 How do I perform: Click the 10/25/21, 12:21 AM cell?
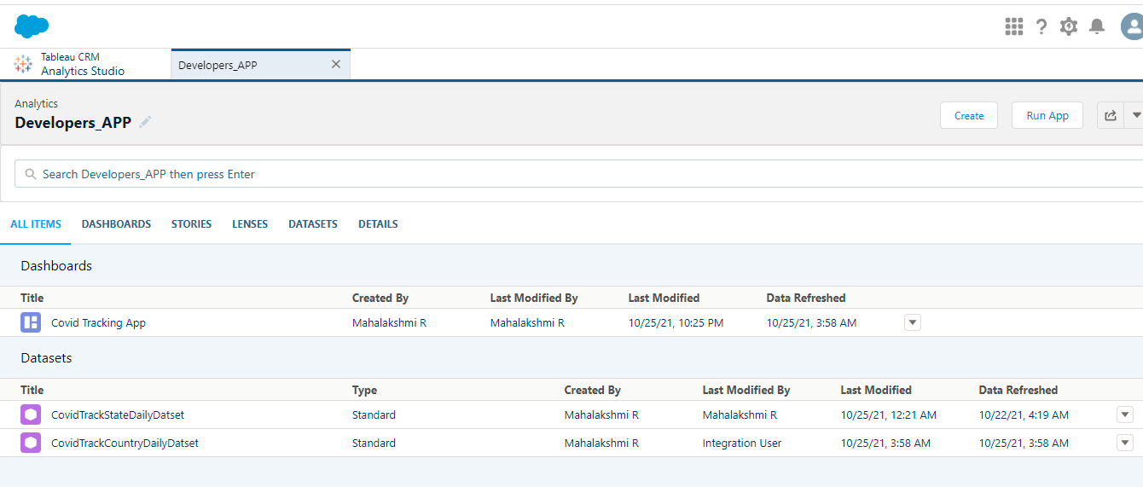point(889,415)
